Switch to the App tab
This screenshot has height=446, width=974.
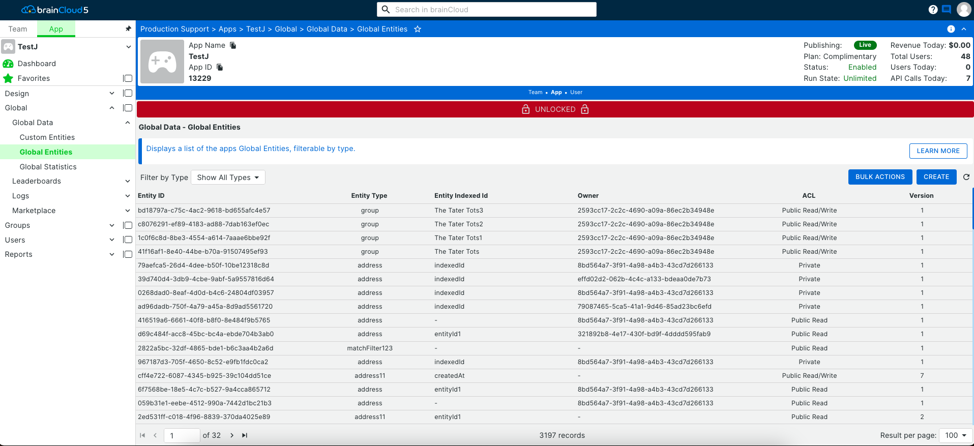(x=56, y=29)
